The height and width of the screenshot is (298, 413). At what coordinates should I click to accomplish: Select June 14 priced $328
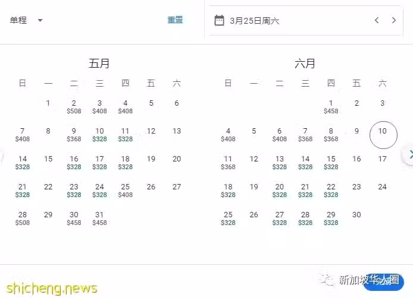click(305, 163)
